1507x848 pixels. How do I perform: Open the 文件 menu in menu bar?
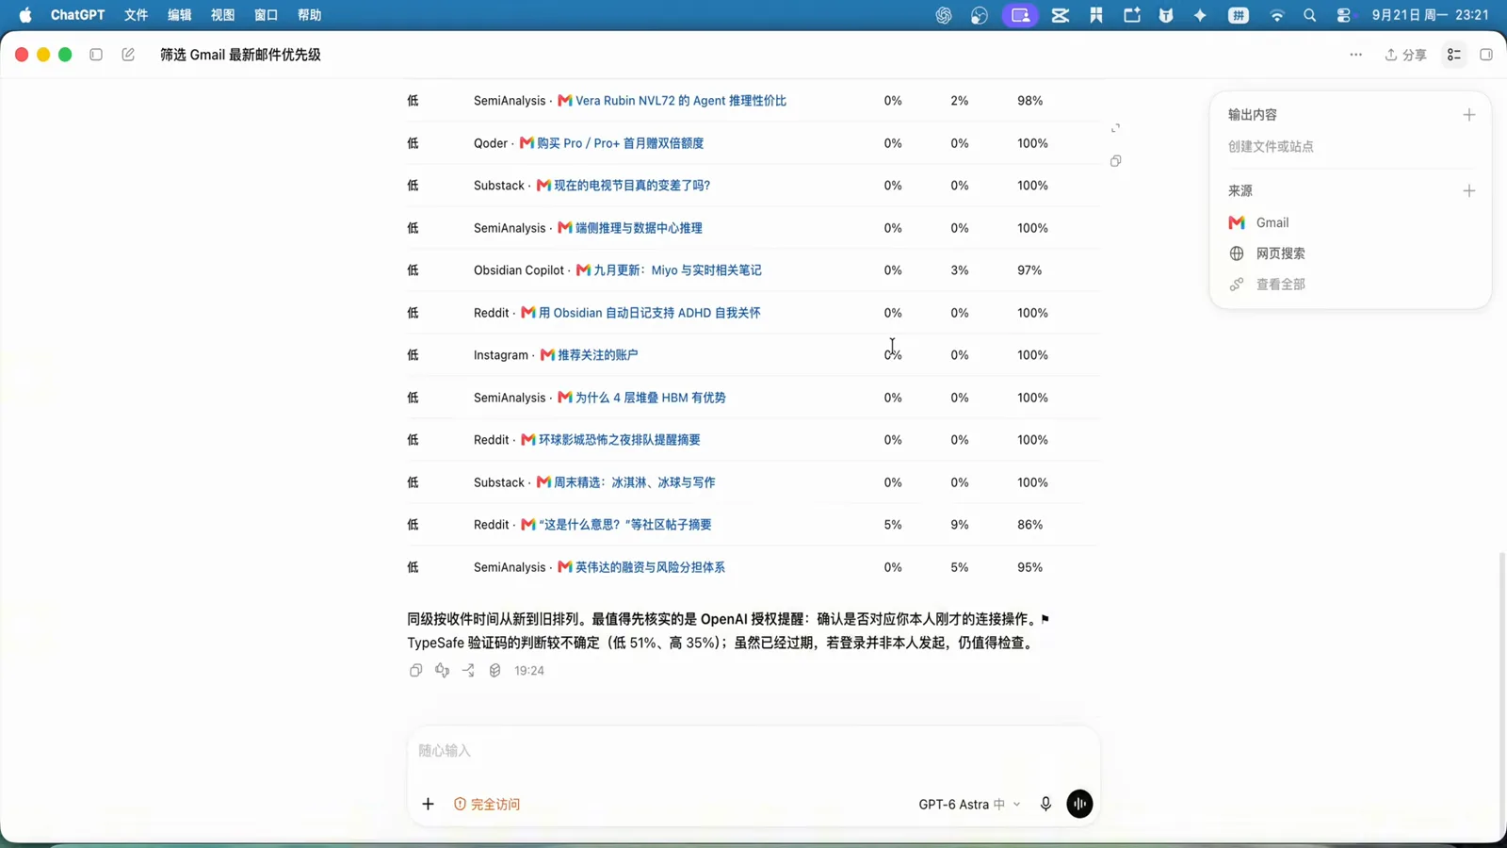click(x=137, y=15)
